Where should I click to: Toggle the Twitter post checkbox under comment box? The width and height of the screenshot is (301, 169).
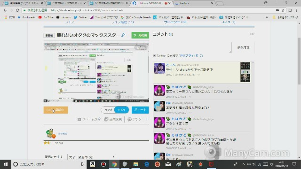click(x=154, y=56)
